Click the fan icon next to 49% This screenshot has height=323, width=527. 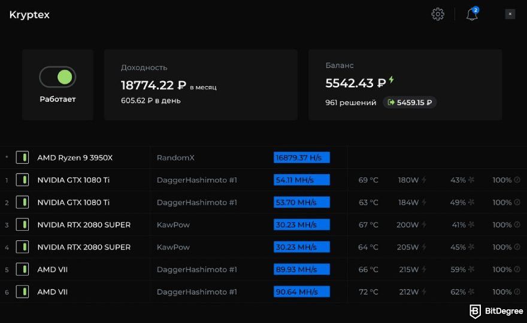471,202
